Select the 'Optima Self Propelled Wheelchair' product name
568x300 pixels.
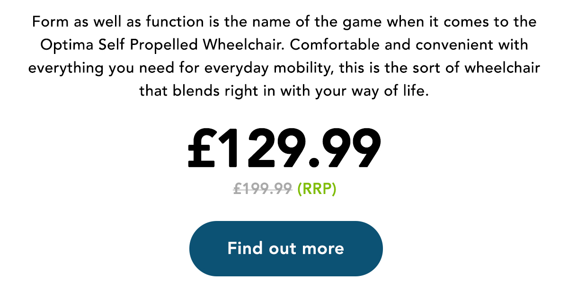[162, 45]
